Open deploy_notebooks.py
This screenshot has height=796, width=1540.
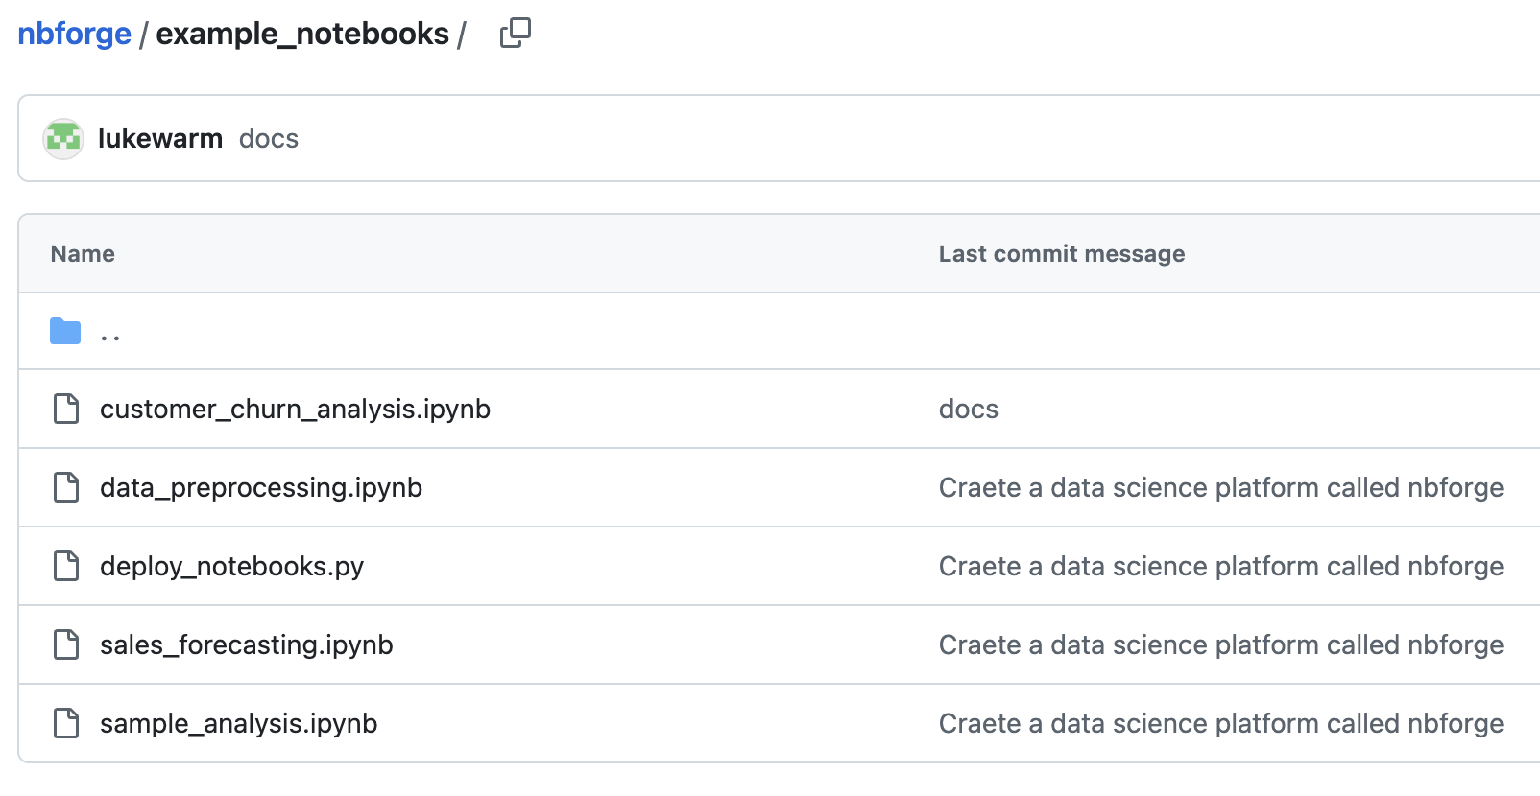(x=231, y=566)
